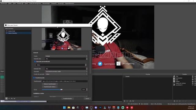Click the filter preview thumbnail

point(61,39)
